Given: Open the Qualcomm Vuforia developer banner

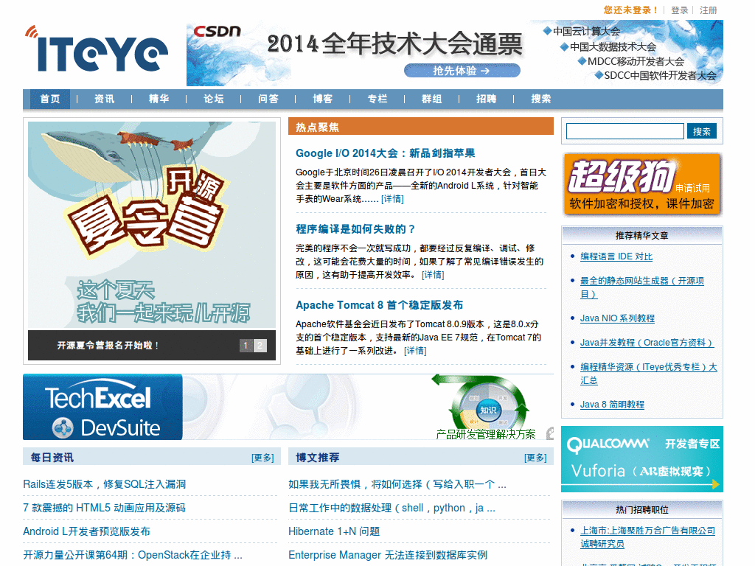Looking at the screenshot, I should tap(642, 459).
